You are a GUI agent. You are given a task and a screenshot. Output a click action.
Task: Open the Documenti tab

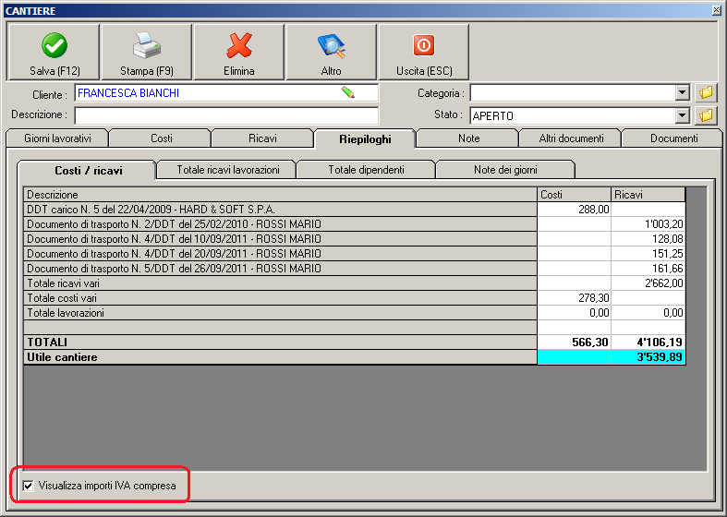pos(673,138)
